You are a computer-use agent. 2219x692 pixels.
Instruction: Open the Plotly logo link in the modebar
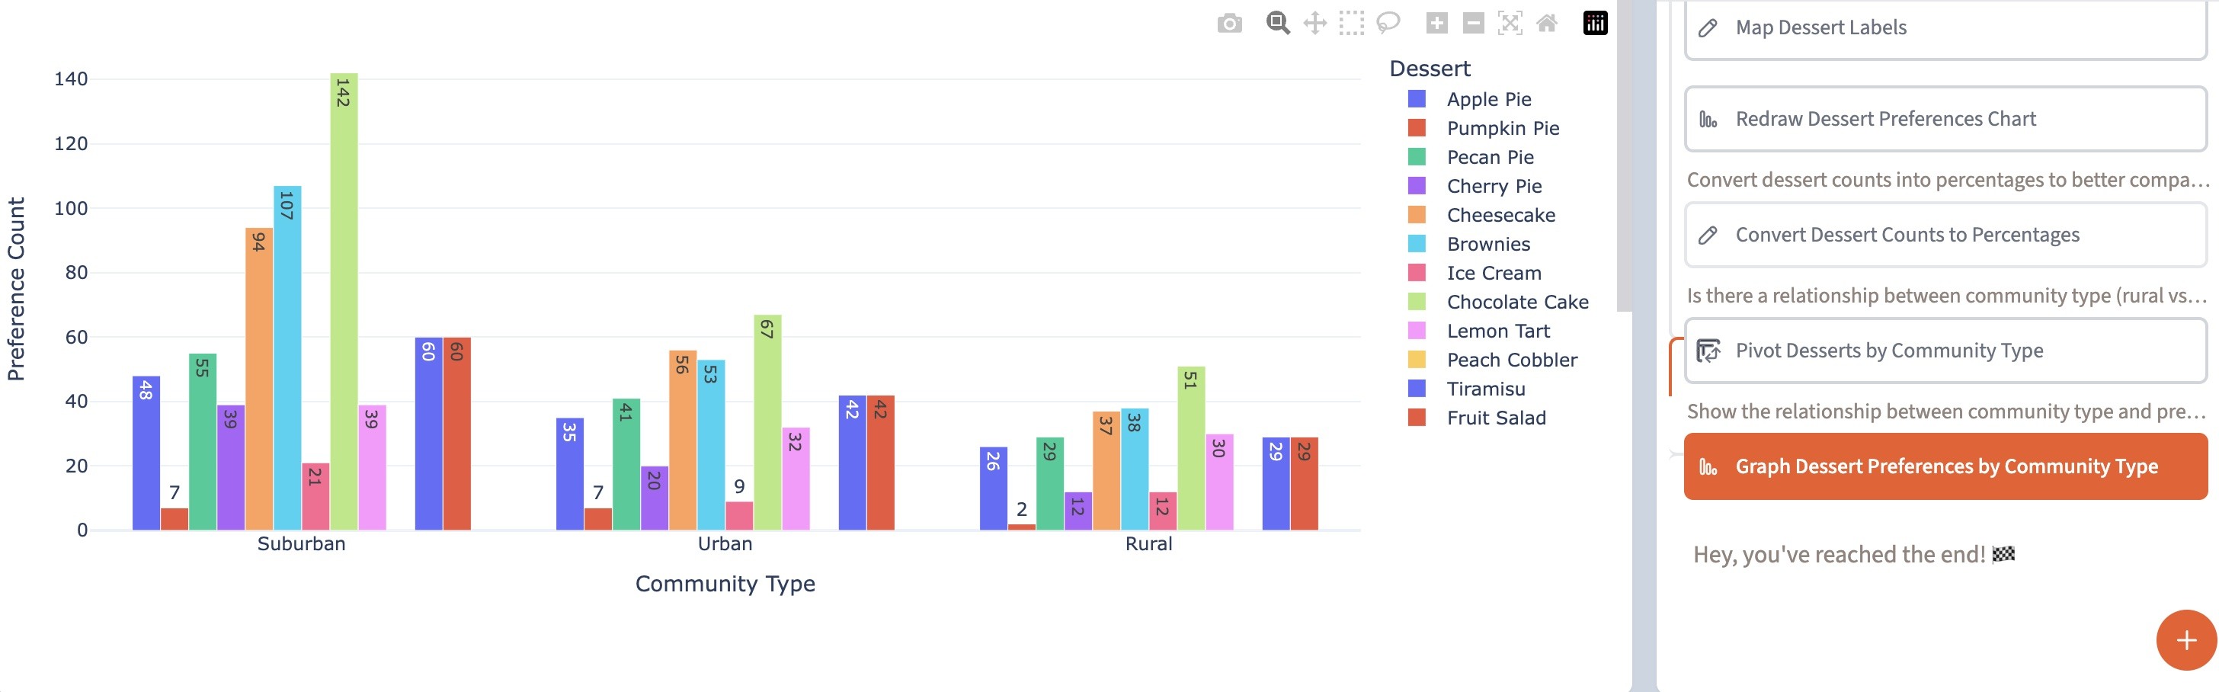1594,24
